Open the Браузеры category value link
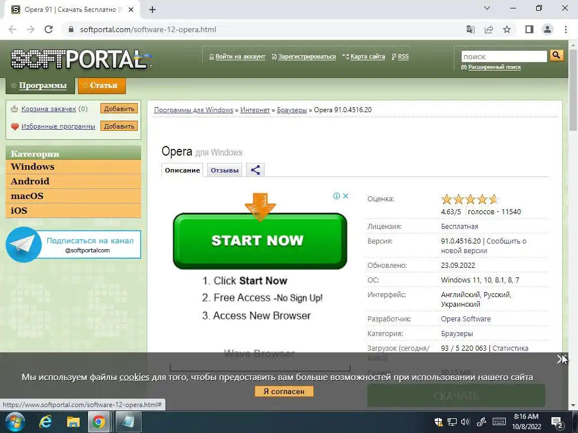The width and height of the screenshot is (578, 433). pyautogui.click(x=457, y=334)
